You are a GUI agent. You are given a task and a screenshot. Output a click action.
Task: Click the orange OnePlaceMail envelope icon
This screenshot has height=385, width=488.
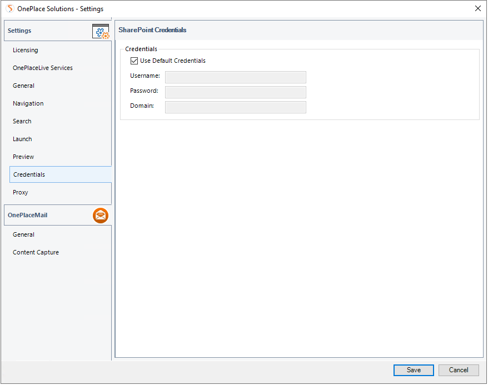coord(101,216)
